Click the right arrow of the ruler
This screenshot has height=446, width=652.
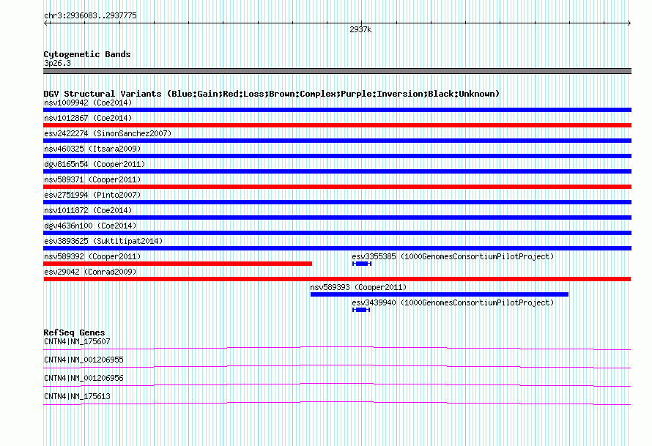click(629, 23)
